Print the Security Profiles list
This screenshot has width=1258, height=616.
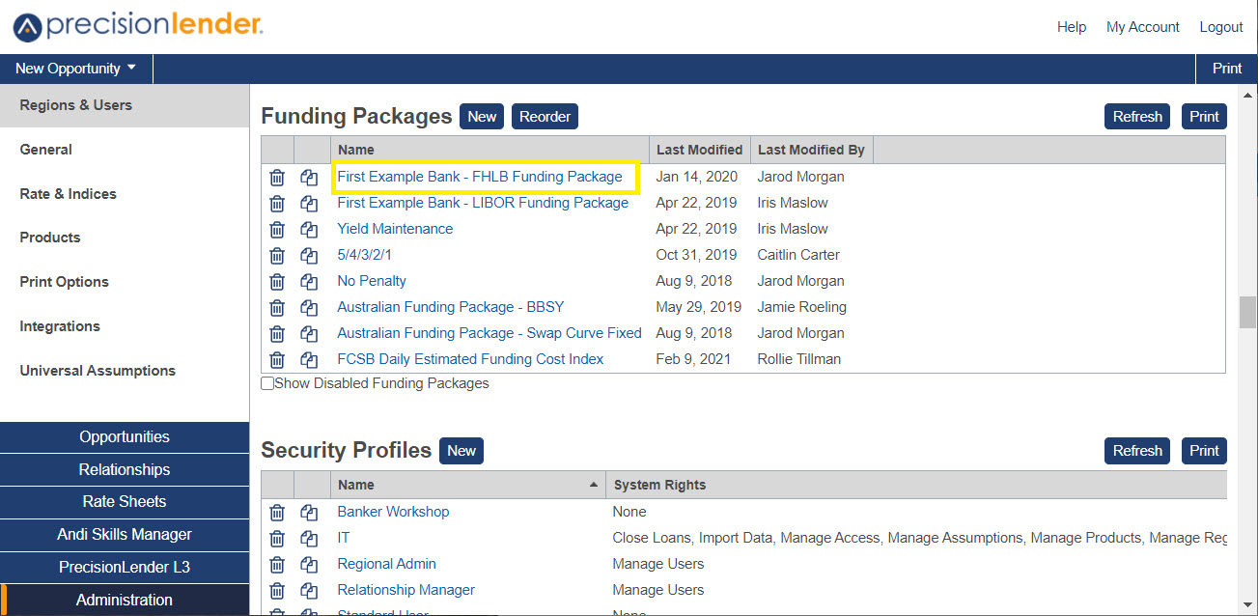tap(1204, 451)
